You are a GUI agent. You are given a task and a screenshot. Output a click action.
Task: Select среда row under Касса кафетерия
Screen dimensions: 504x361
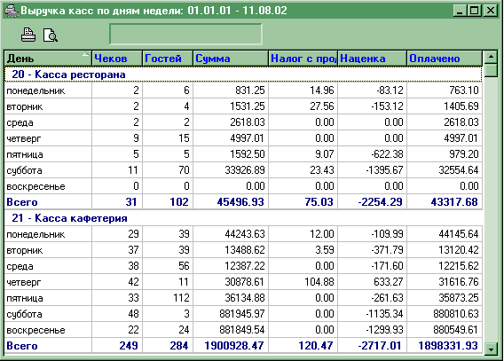coord(243,266)
